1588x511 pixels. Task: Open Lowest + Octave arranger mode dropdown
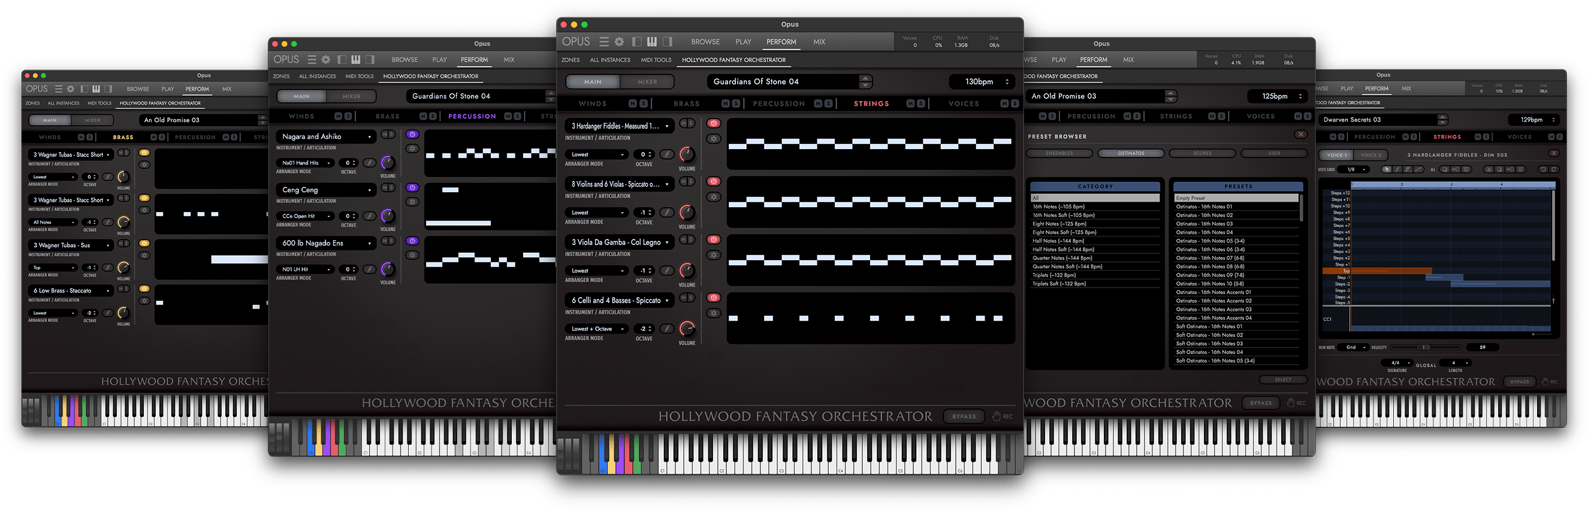pos(597,329)
